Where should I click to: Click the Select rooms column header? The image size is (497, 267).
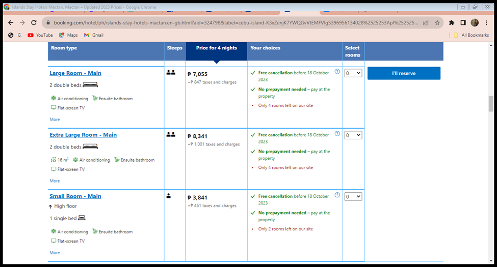352,51
